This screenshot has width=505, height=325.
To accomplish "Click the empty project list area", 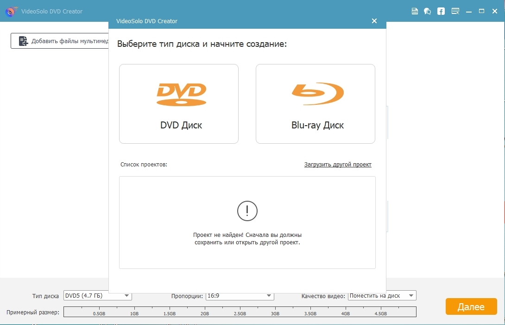I will (247, 255).
